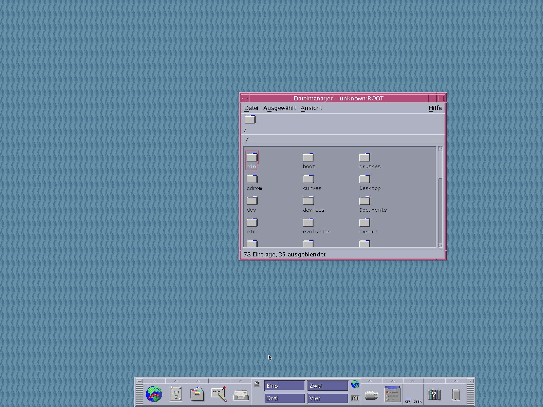Expand the subpanel above the Text Note icon
Image resolution: width=543 pixels, height=407 pixels.
point(219,381)
